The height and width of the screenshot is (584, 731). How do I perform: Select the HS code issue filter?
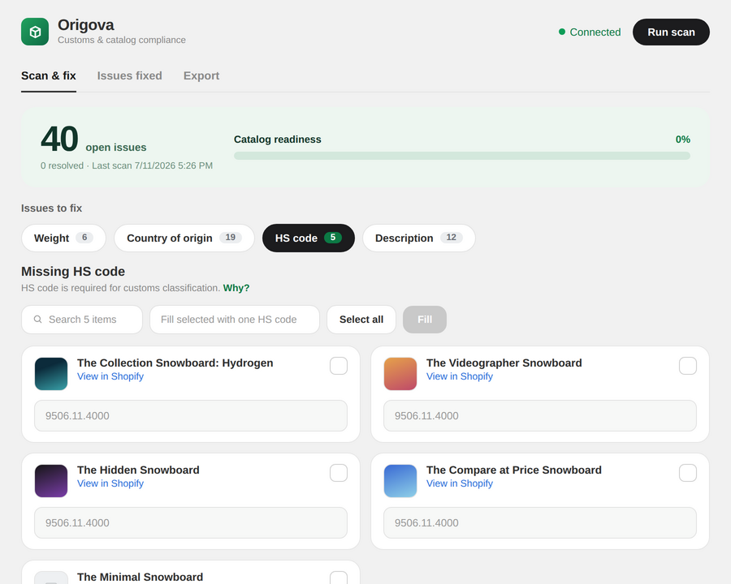(x=308, y=238)
